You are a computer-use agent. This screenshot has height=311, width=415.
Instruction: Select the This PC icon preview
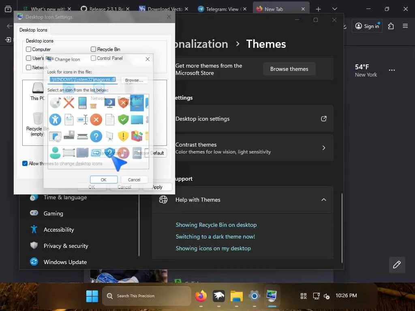point(38,91)
